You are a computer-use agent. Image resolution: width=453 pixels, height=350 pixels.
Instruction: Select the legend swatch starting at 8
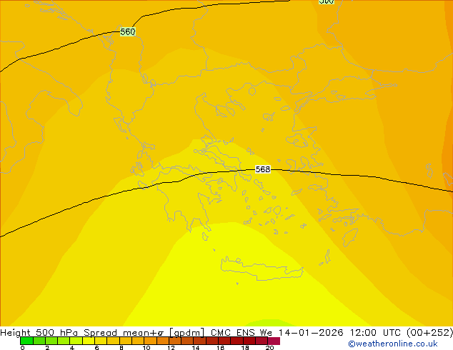click(x=125, y=341)
